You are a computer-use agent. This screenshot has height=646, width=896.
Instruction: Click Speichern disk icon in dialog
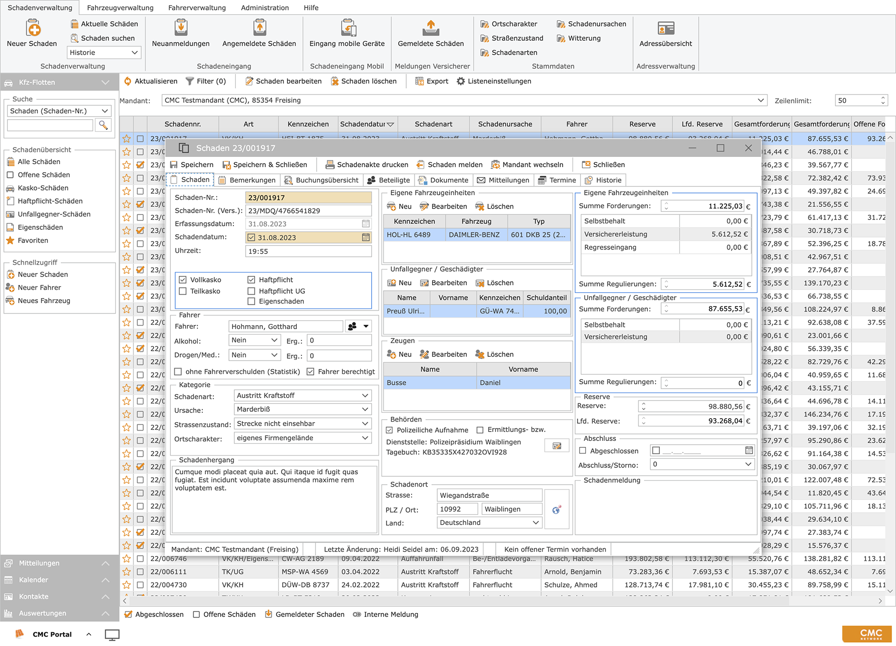click(174, 165)
